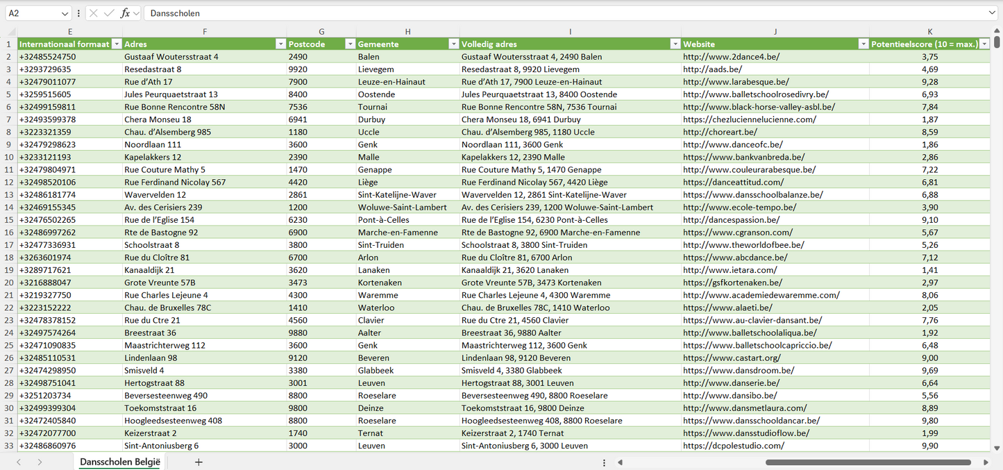Open the Name Box dropdown arrow

[x=65, y=13]
